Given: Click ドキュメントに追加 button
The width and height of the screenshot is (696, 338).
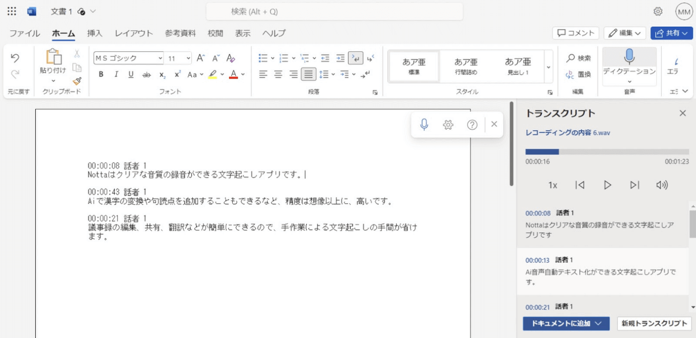Looking at the screenshot, I should (566, 323).
